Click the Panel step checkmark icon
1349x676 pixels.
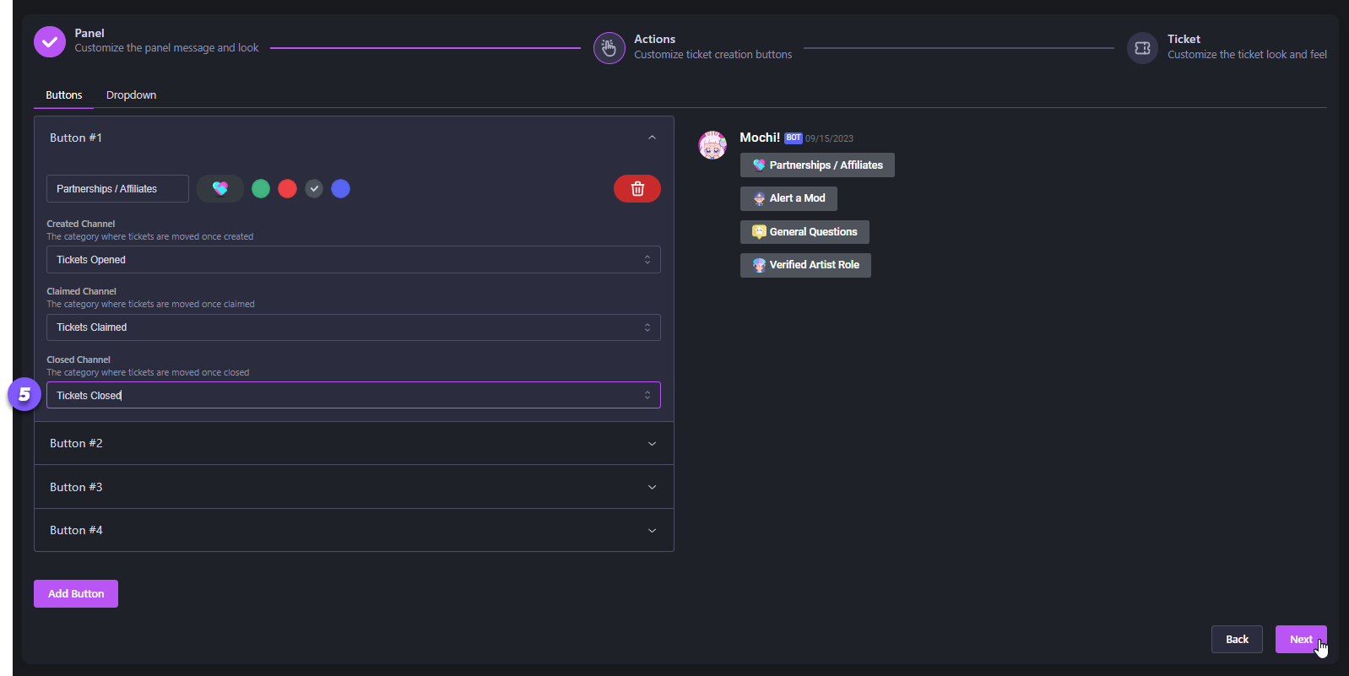pyautogui.click(x=50, y=41)
